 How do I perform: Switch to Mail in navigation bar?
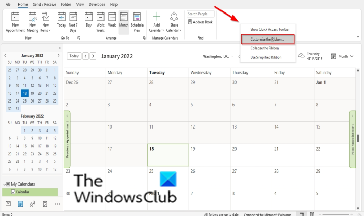coord(8,204)
